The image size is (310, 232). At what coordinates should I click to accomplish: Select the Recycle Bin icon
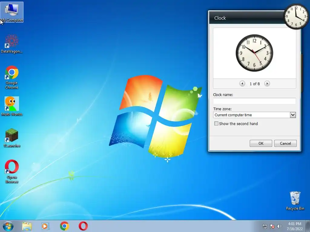[x=295, y=201]
